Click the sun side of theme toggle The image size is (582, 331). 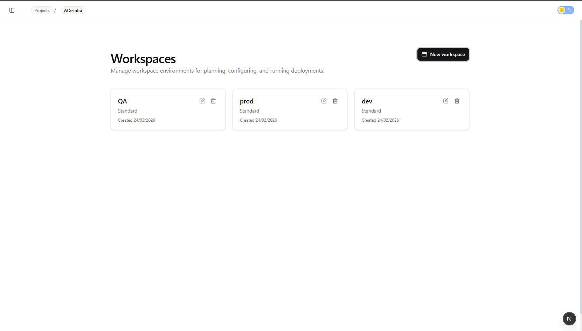point(561,10)
